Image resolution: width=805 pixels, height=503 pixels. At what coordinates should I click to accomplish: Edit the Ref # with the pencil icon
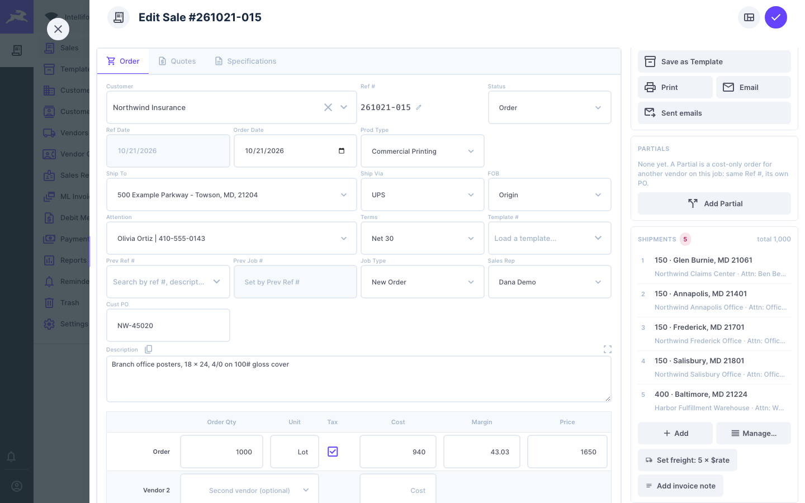point(419,107)
